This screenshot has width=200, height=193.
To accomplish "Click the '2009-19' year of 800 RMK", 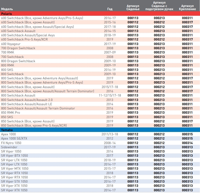I will (x=110, y=65).
